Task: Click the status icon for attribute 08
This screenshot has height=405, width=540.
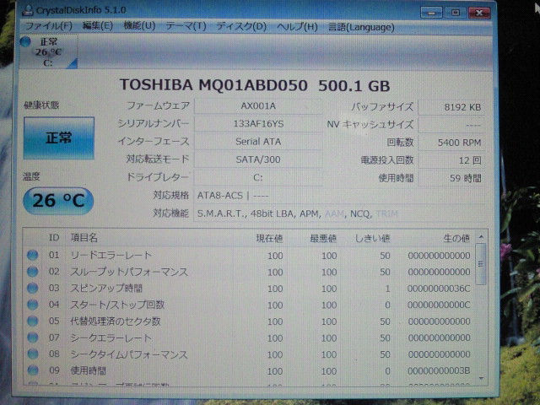Action: point(32,354)
